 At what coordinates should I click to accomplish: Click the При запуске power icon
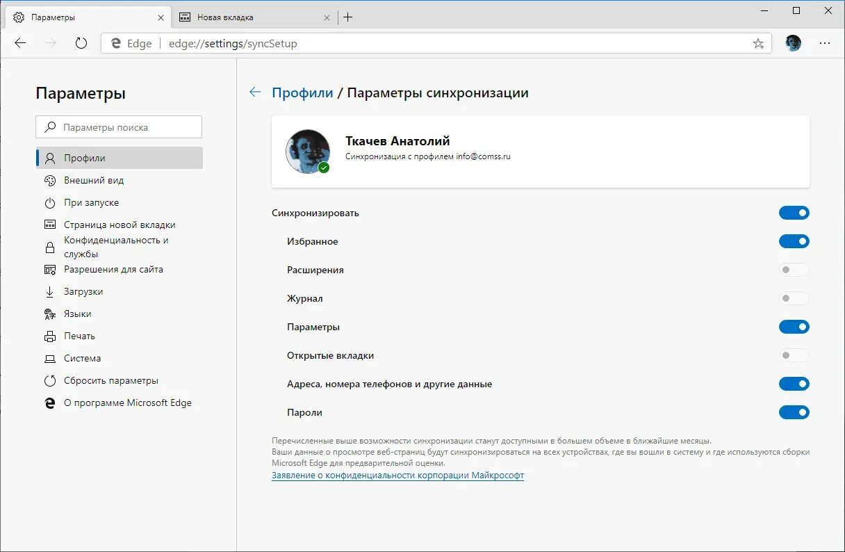(49, 202)
